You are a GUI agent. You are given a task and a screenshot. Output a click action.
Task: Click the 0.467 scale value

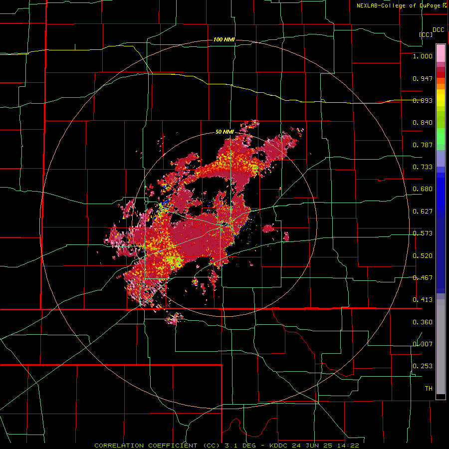point(423,278)
